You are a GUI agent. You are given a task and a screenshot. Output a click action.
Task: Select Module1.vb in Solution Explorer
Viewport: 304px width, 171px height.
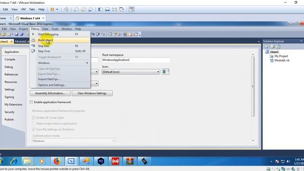282,60
